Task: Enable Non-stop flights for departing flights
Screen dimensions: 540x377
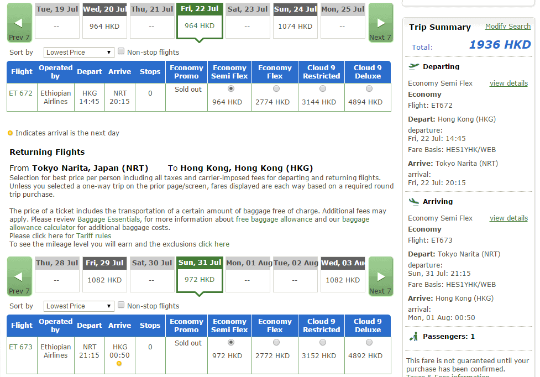Action: pyautogui.click(x=121, y=51)
